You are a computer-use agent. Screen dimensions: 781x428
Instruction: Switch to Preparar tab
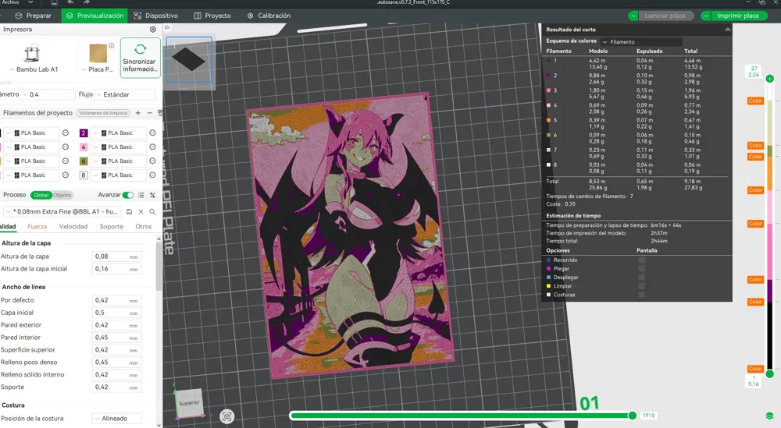click(x=34, y=16)
